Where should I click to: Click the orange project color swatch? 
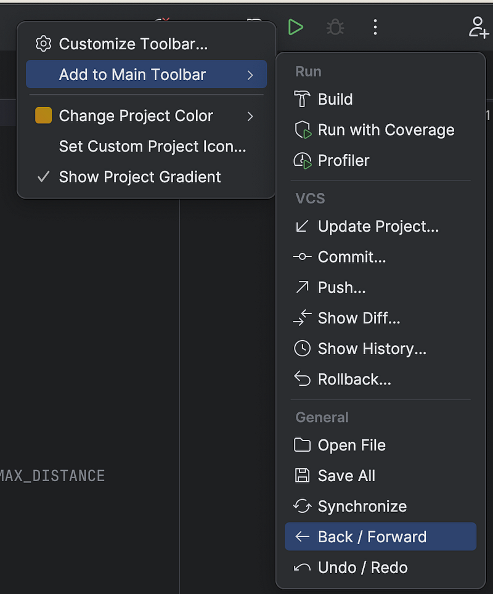click(43, 115)
